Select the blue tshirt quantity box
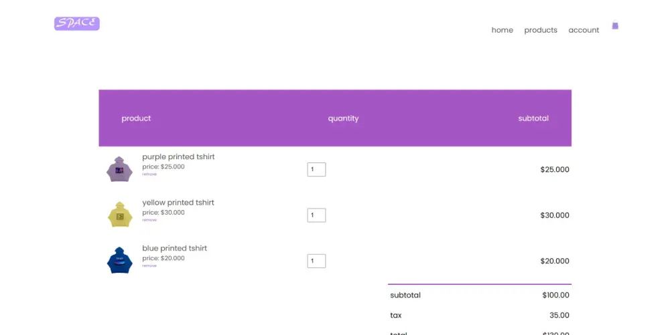Image resolution: width=670 pixels, height=335 pixels. pos(316,261)
